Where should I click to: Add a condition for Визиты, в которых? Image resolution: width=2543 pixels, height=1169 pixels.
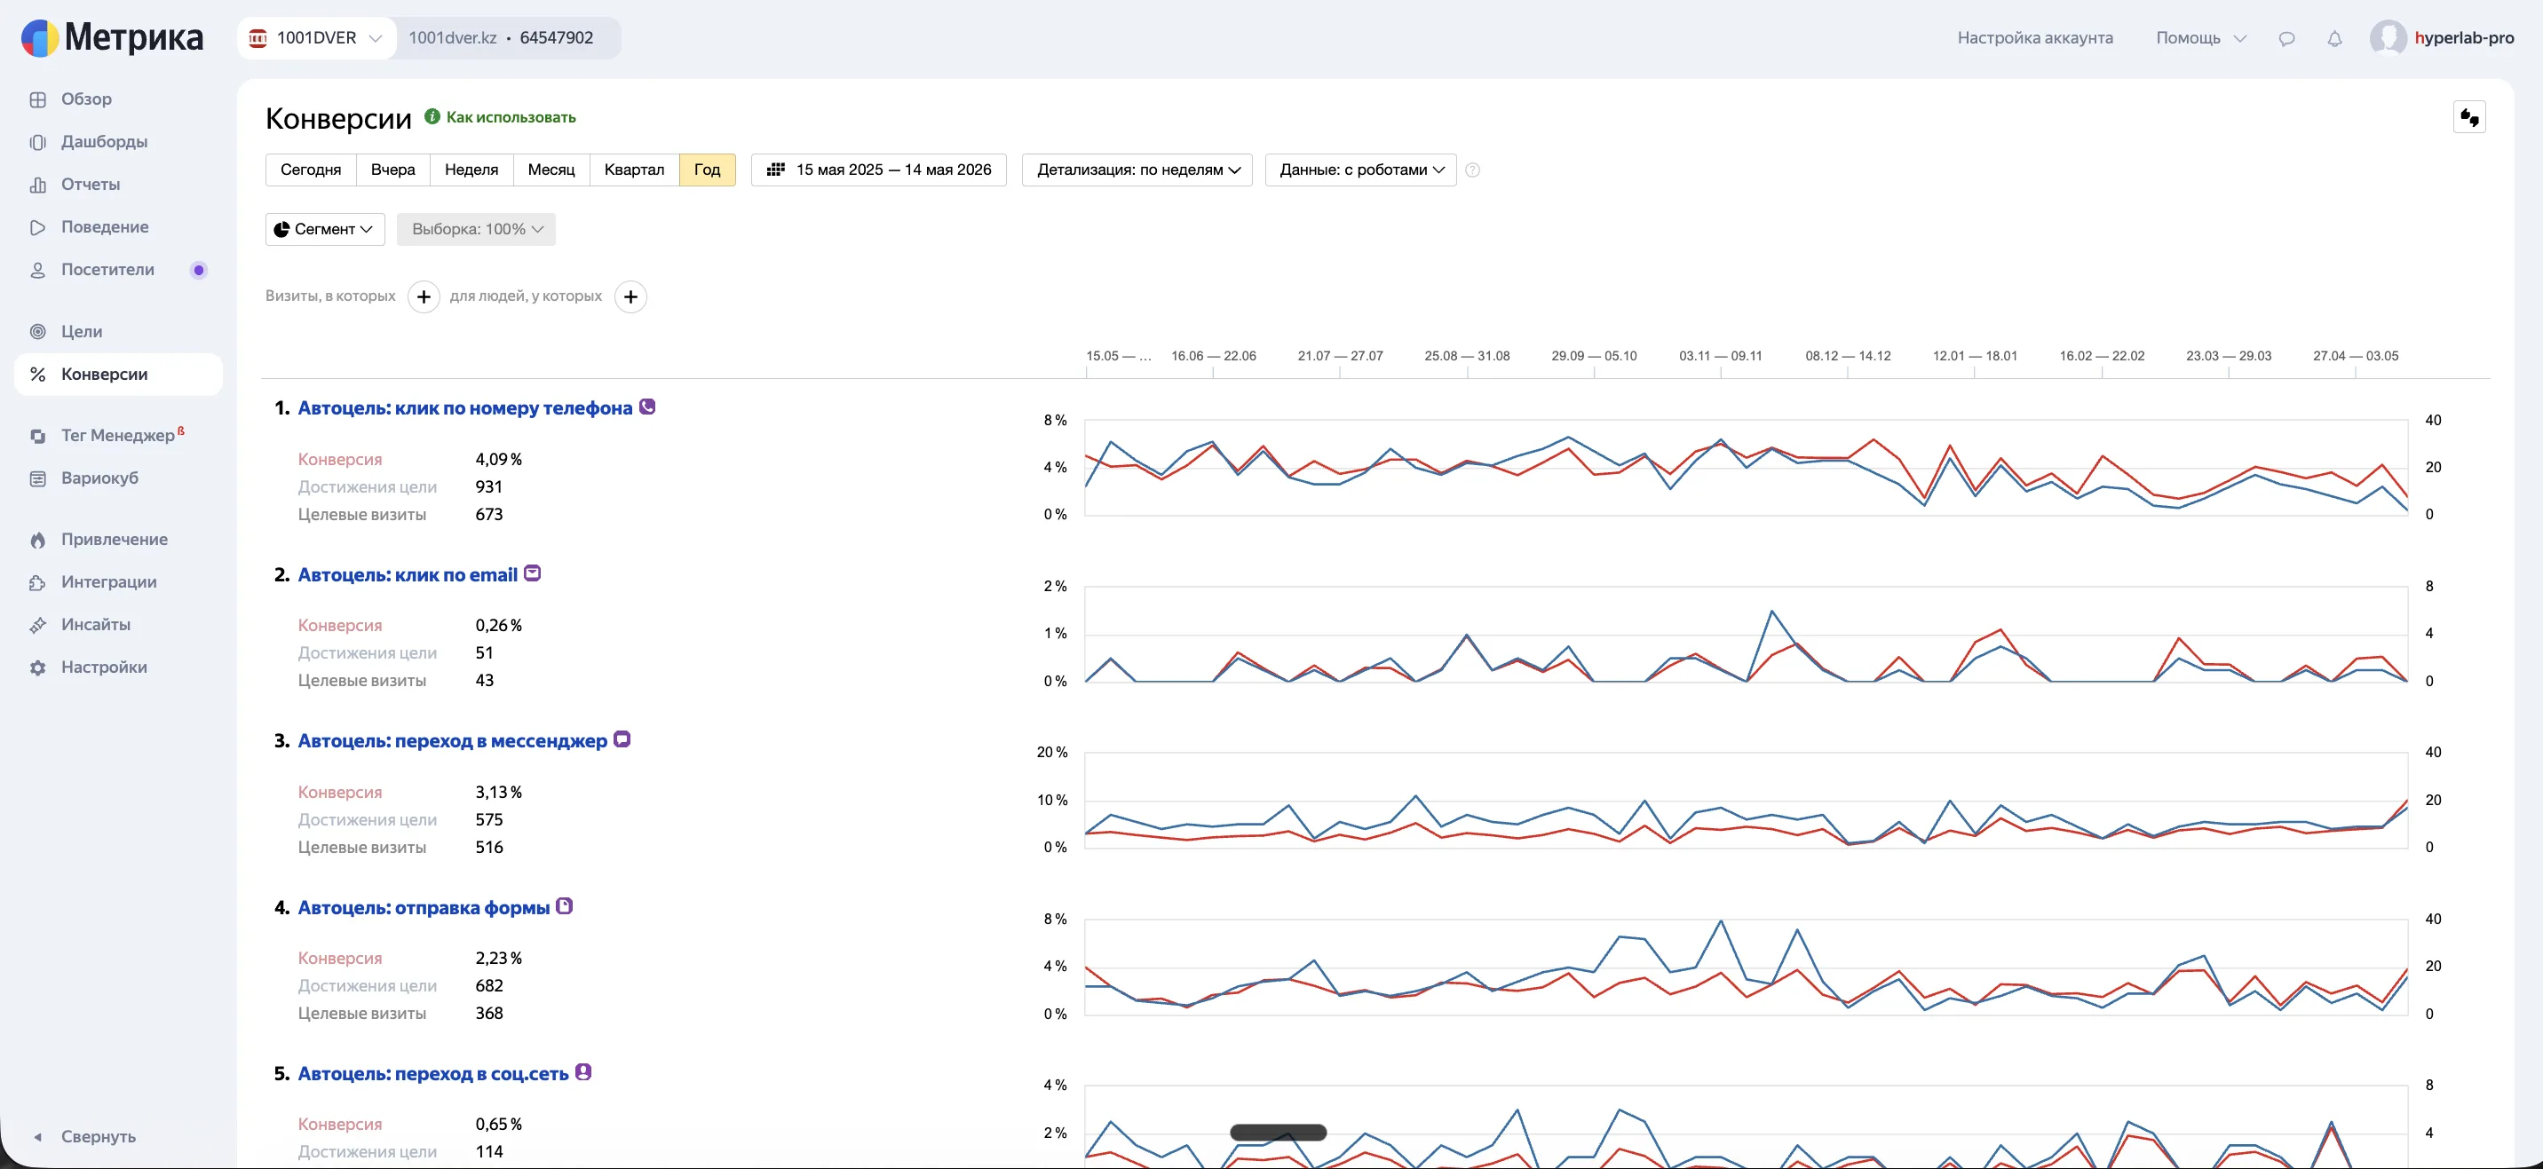click(x=424, y=296)
